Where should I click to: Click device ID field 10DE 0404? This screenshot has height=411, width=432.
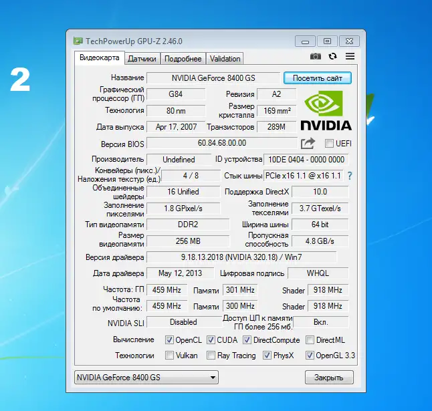click(306, 160)
